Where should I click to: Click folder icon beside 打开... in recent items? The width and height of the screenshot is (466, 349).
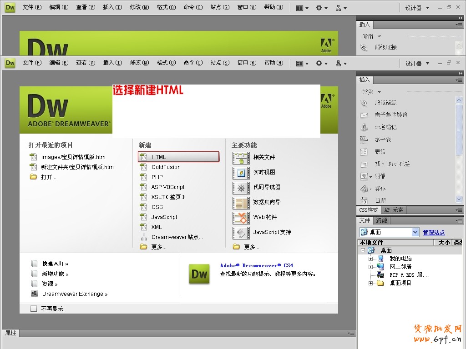(33, 177)
